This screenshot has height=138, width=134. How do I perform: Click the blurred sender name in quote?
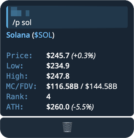pyautogui.click(x=20, y=12)
